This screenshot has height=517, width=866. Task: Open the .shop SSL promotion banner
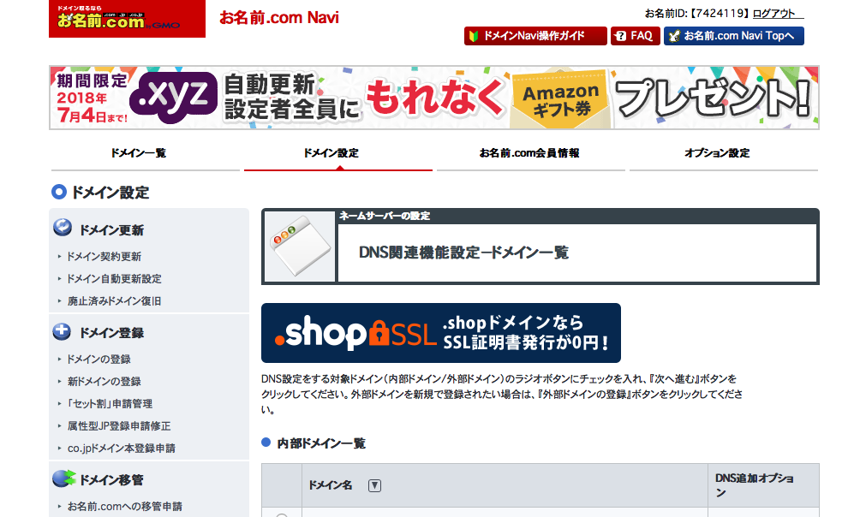pos(441,333)
